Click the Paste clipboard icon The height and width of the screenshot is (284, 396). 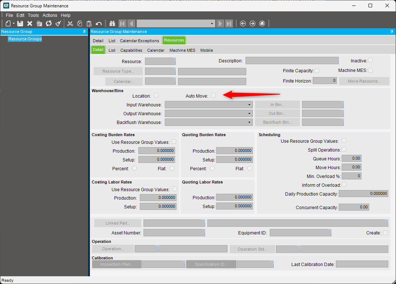(x=89, y=23)
